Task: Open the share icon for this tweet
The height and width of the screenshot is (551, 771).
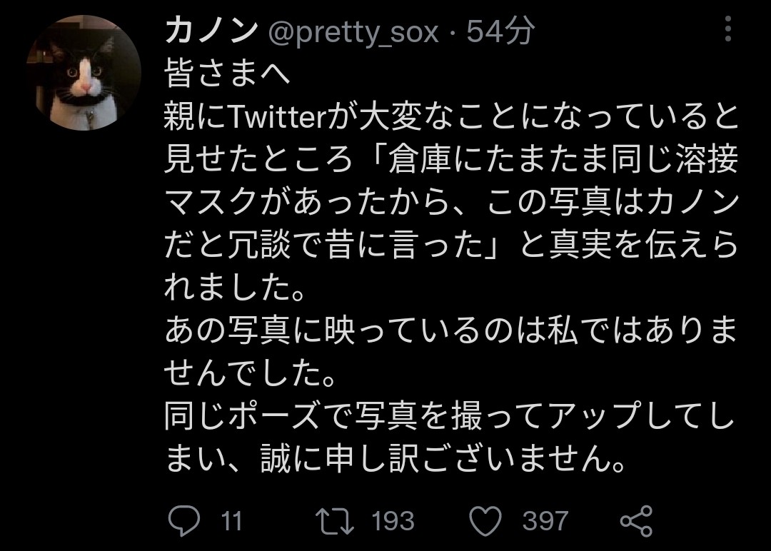Action: [635, 520]
